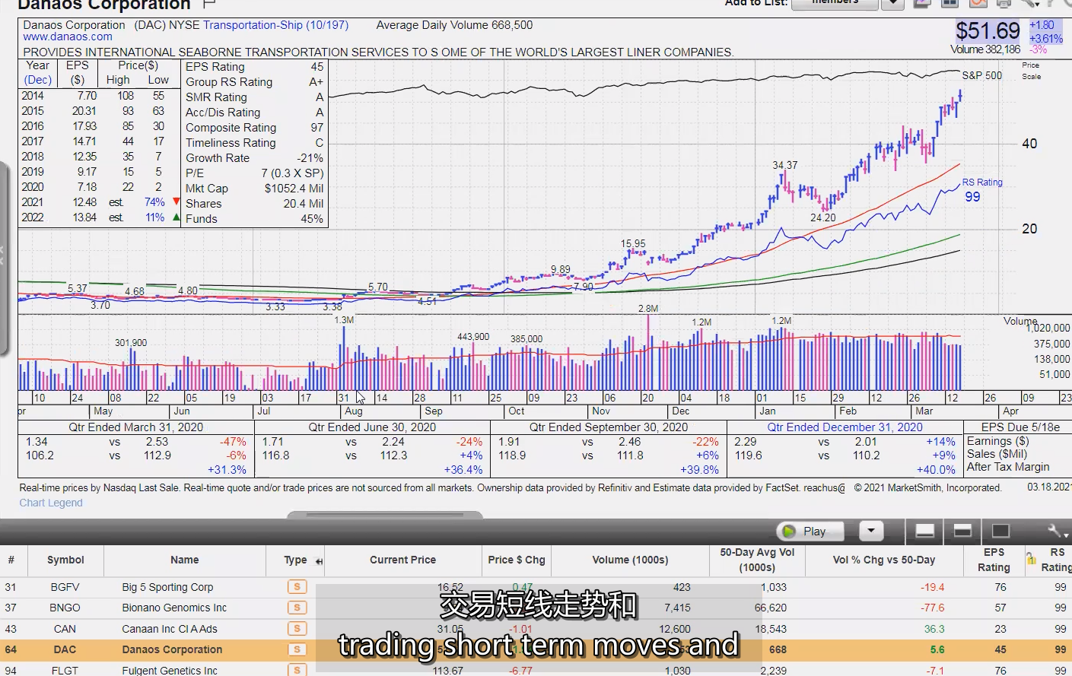This screenshot has height=676, width=1072.
Task: Open the Add to List dropdown arrow
Action: (x=892, y=4)
